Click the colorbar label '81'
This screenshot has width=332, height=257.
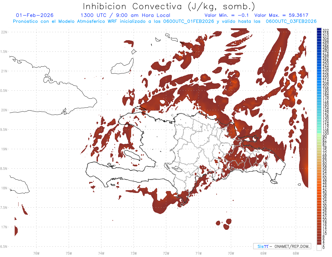coord(325,145)
